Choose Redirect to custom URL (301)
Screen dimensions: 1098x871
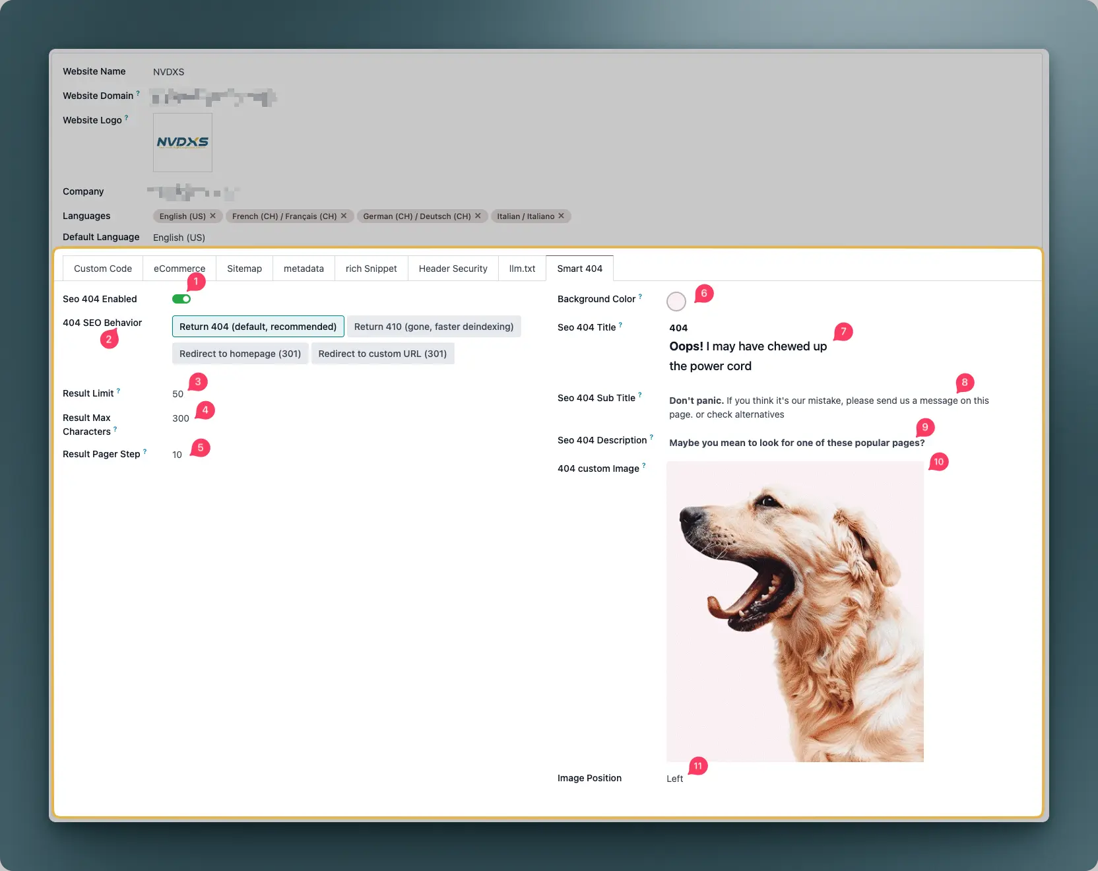click(x=382, y=354)
